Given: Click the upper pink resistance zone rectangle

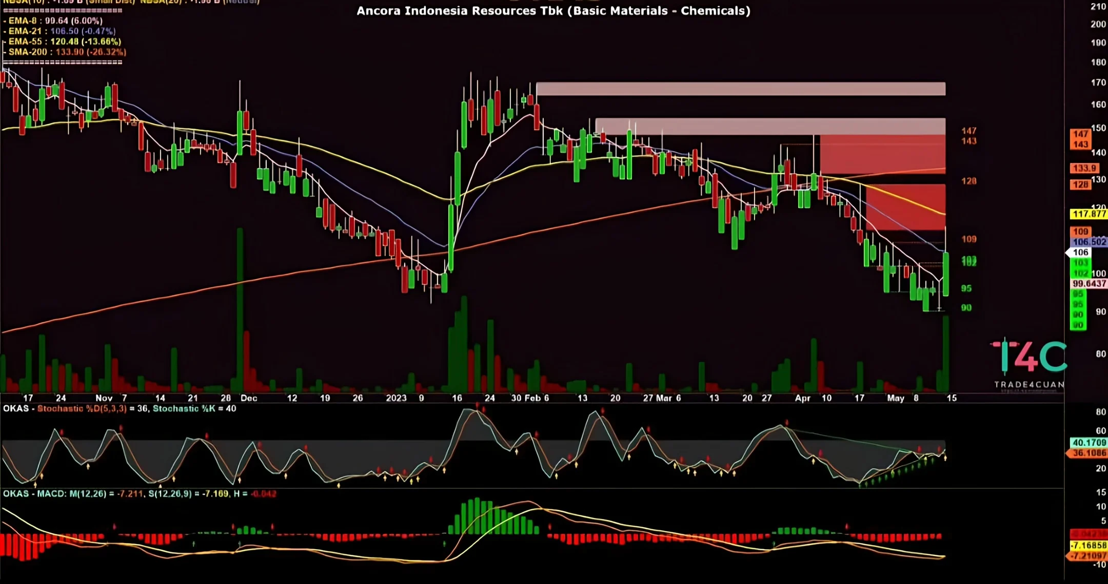Looking at the screenshot, I should pos(741,89).
